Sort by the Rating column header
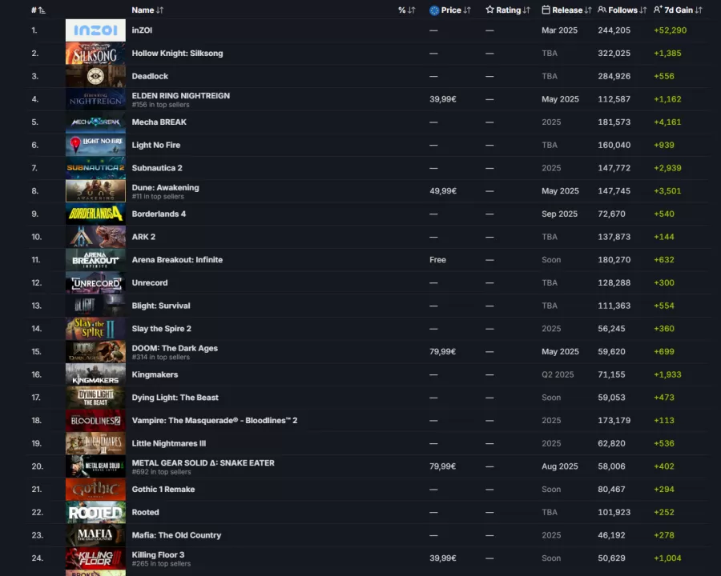The height and width of the screenshot is (576, 721). point(508,10)
